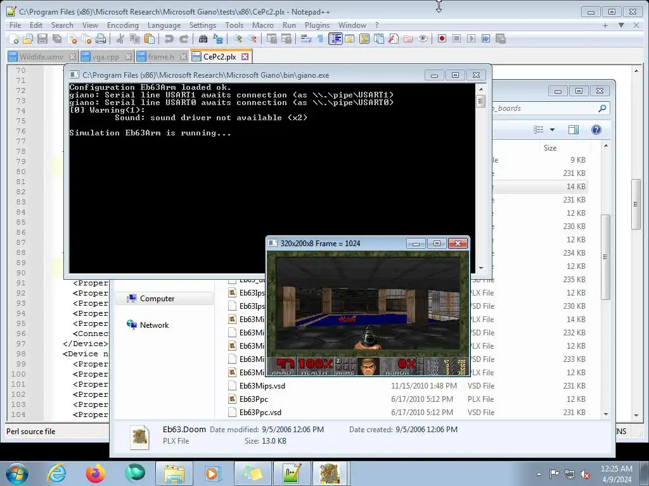Click the muted volume tray icon
649x486 pixels.
pos(585,475)
